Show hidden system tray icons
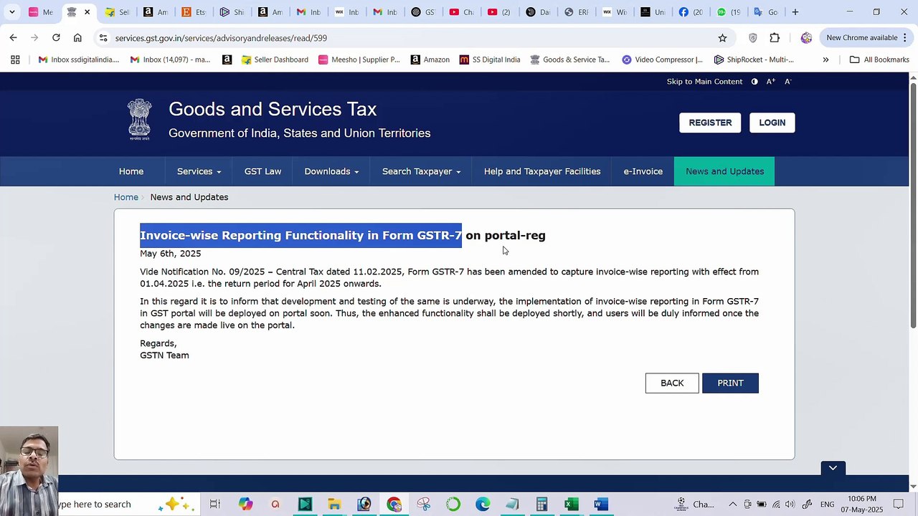 pyautogui.click(x=732, y=505)
